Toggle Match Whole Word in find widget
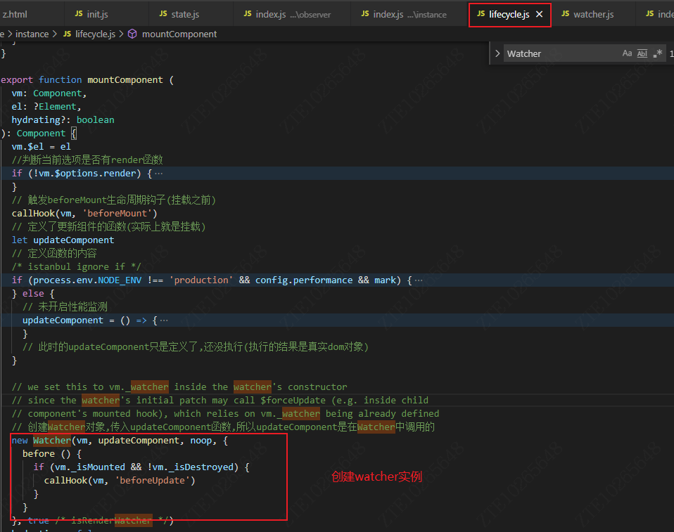 point(642,53)
